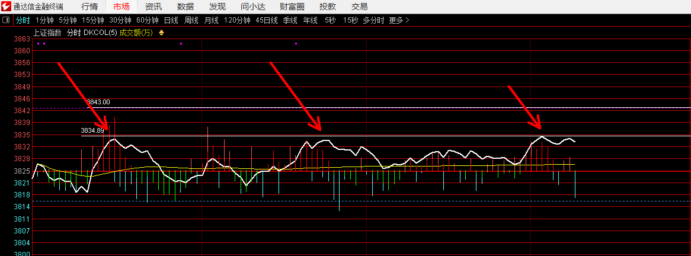Click the 3843.00 price line label
Screen dimensions: 691x256
click(x=98, y=102)
